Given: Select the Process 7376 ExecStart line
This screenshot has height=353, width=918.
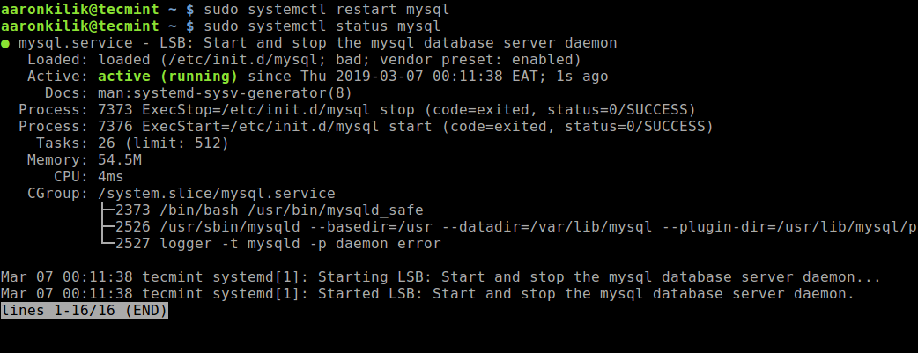Looking at the screenshot, I should [x=366, y=127].
